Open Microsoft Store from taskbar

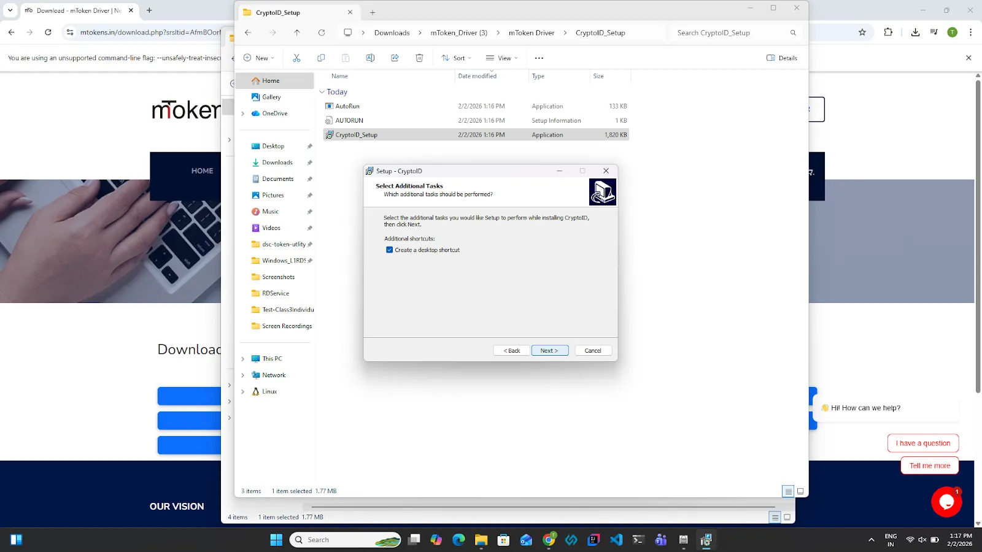pyautogui.click(x=503, y=540)
